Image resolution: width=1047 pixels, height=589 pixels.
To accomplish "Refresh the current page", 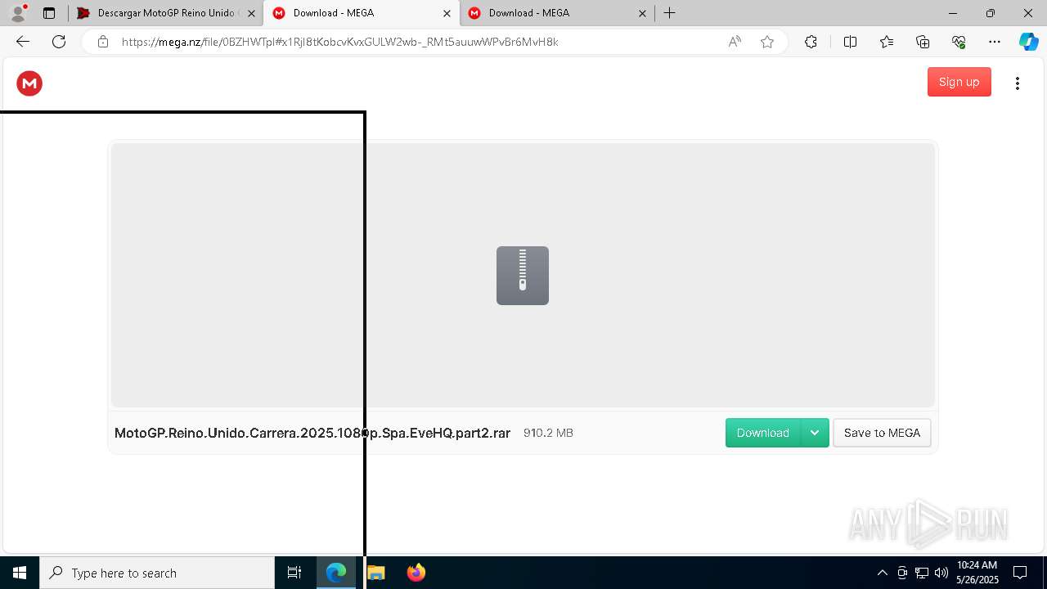I will click(59, 42).
